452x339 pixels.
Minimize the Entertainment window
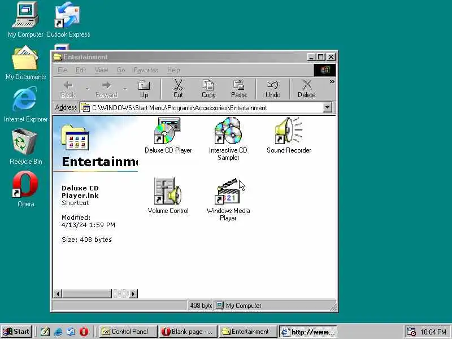(x=311, y=57)
